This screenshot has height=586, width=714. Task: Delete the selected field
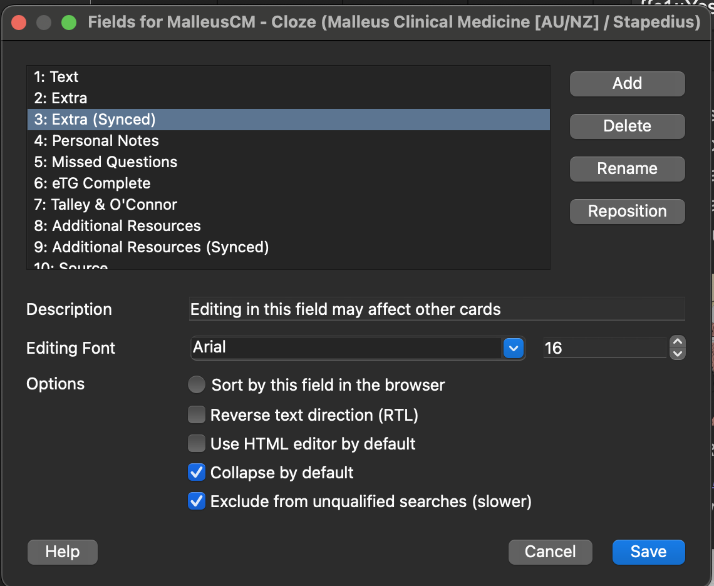pos(627,126)
